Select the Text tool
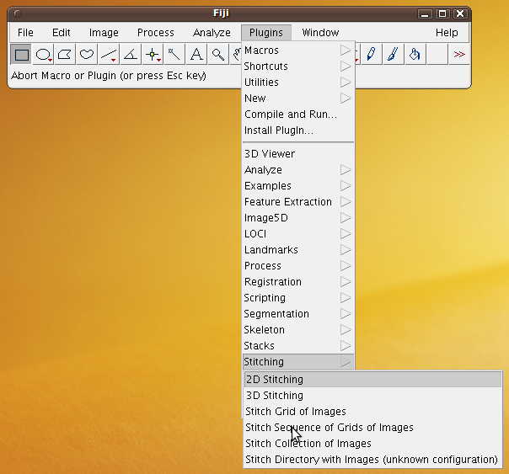 click(196, 54)
